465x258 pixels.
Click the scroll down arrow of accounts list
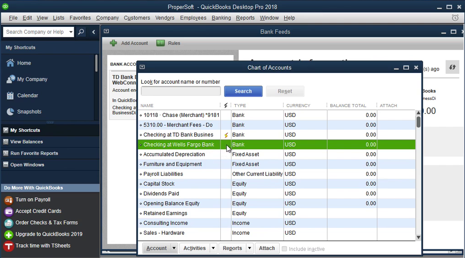[x=419, y=237]
